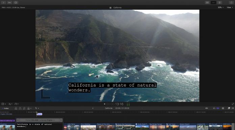Image resolution: width=235 pixels, height=130 pixels.
Task: Click the California caption in the viewer
Action: (112, 87)
